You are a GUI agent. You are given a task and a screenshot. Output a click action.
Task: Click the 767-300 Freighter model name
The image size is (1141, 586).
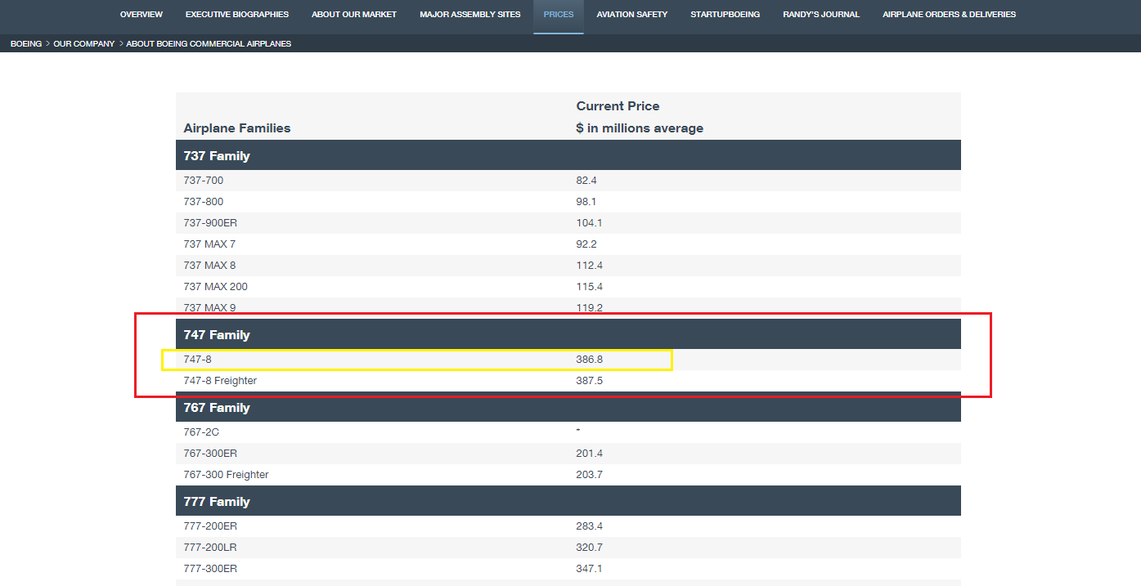pyautogui.click(x=227, y=475)
